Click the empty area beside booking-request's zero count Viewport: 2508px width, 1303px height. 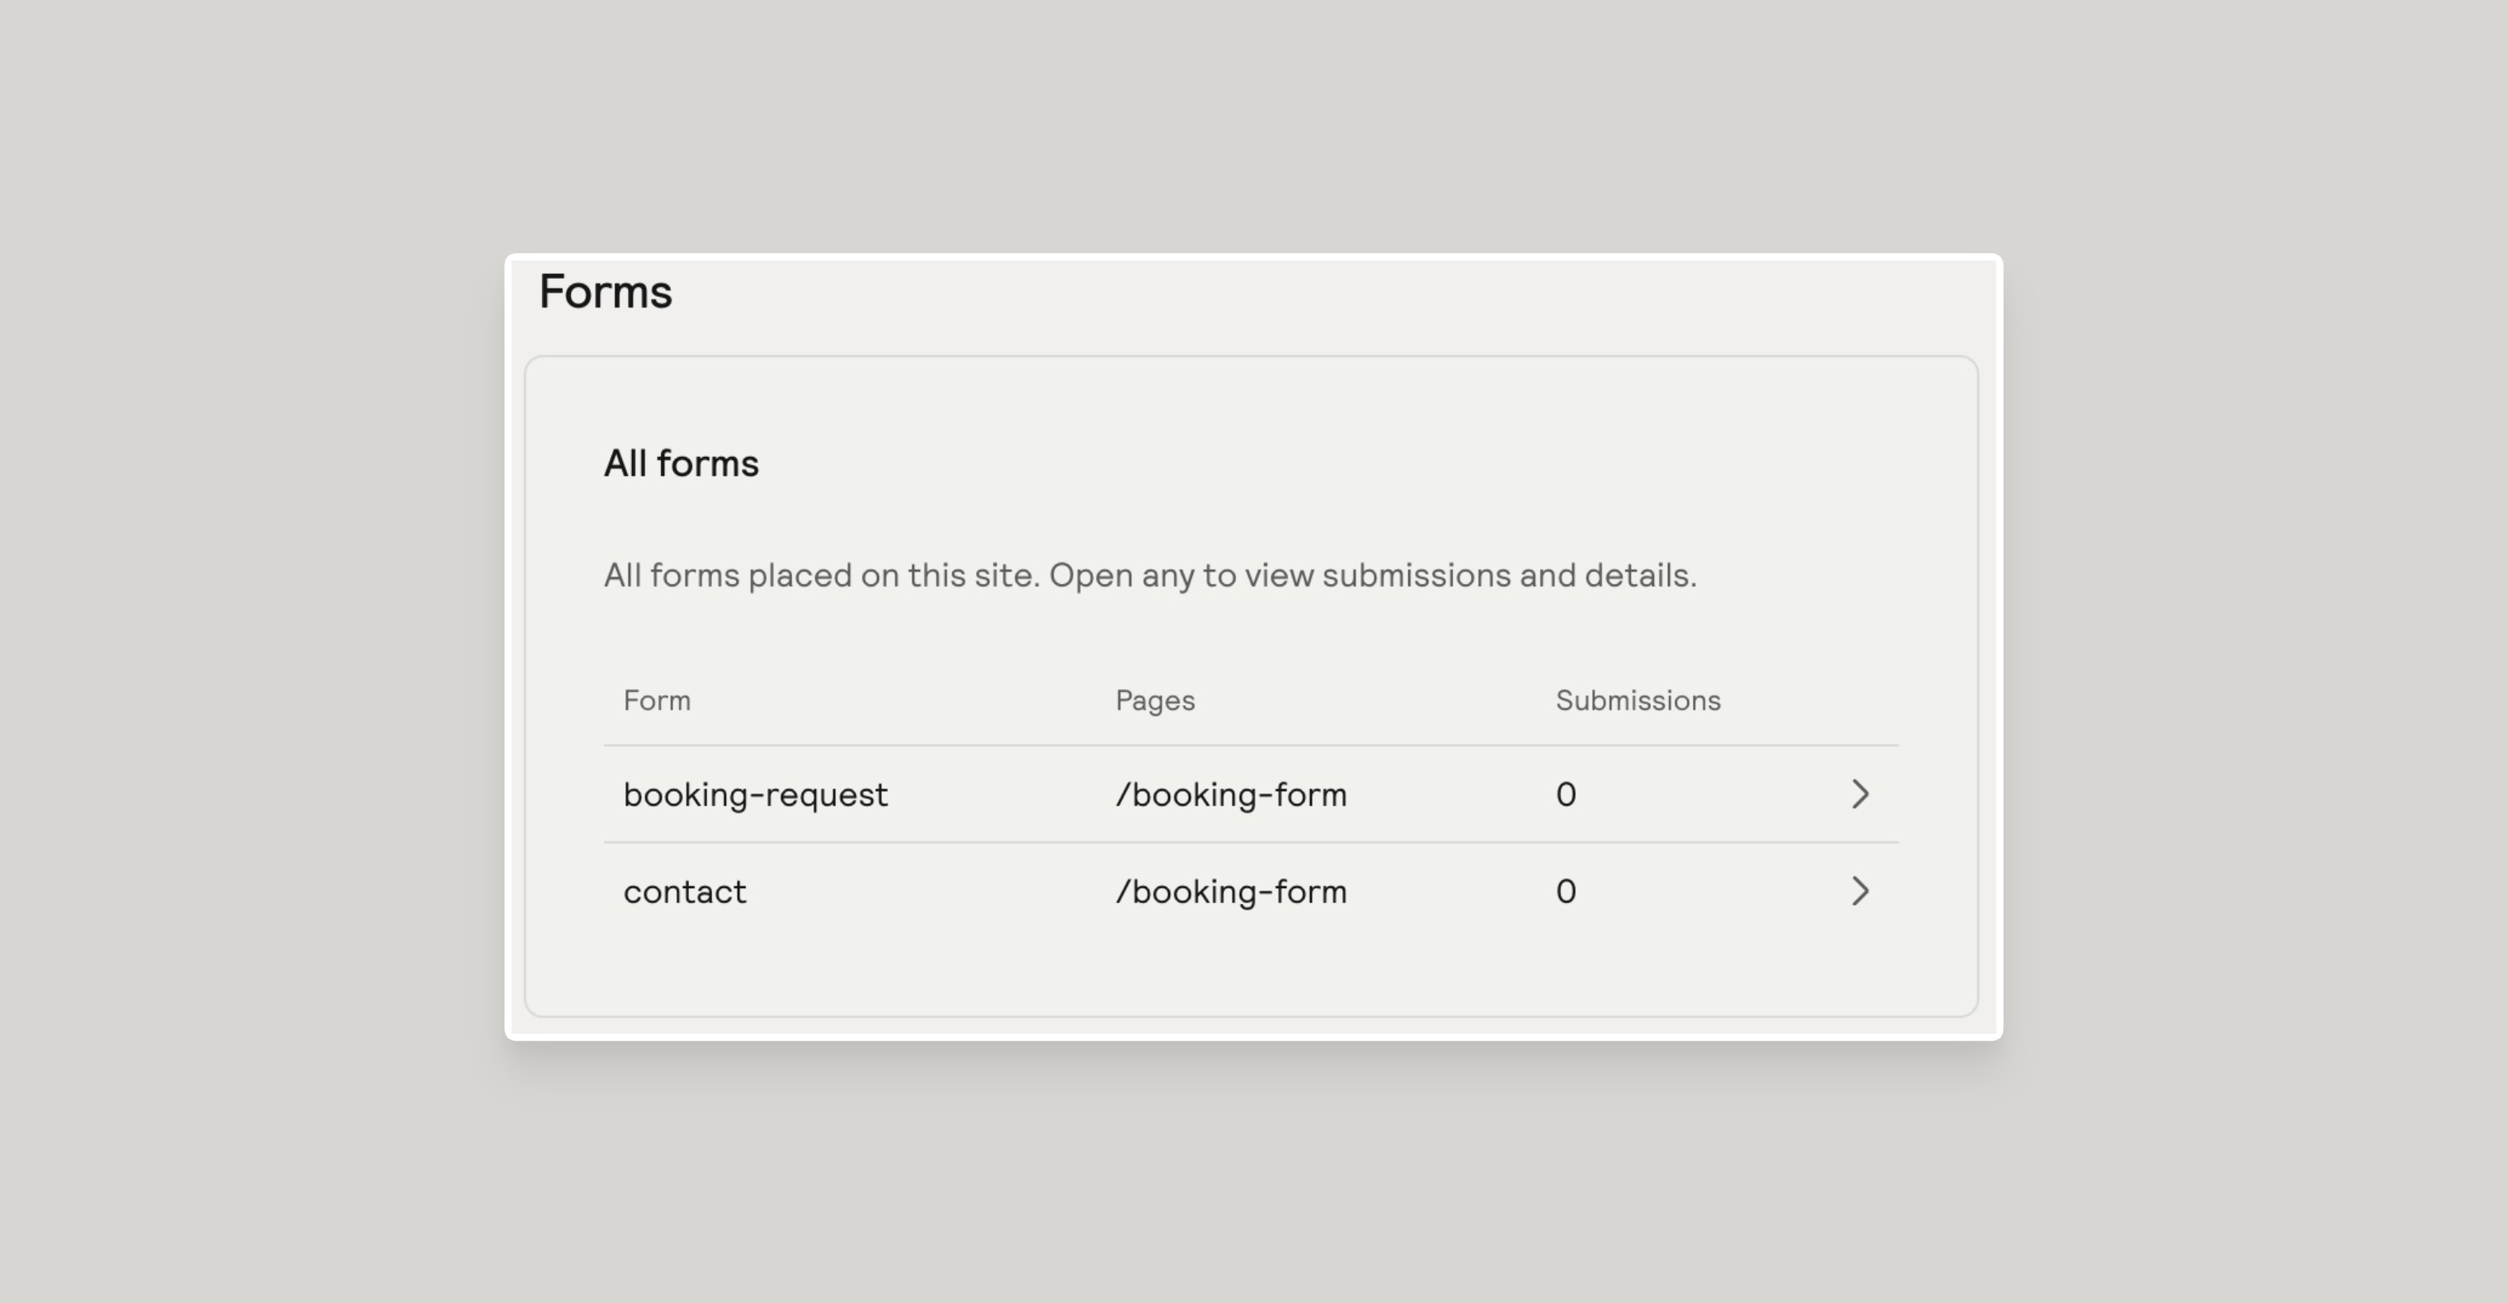coord(1709,794)
